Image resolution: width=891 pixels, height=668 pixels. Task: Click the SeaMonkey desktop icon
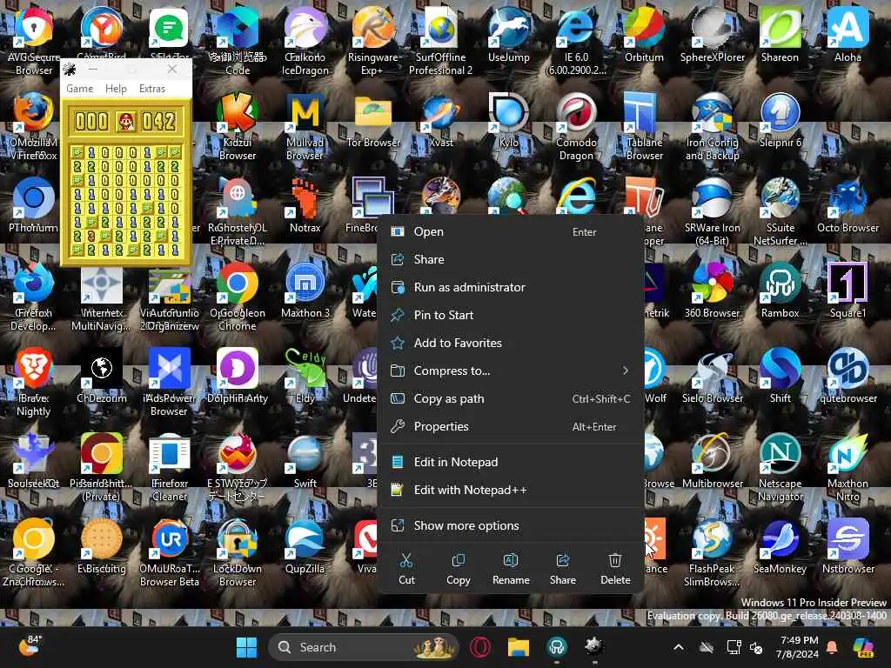coord(780,538)
